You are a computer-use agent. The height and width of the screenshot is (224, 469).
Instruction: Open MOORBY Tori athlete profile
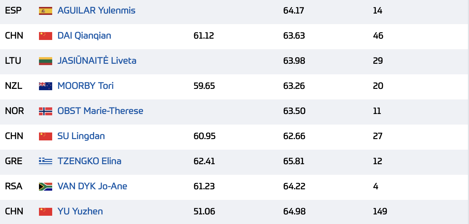pyautogui.click(x=86, y=86)
